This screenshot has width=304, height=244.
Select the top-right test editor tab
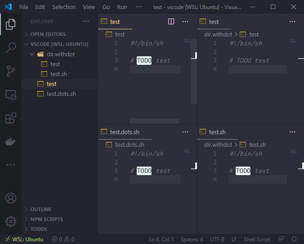(x=214, y=22)
